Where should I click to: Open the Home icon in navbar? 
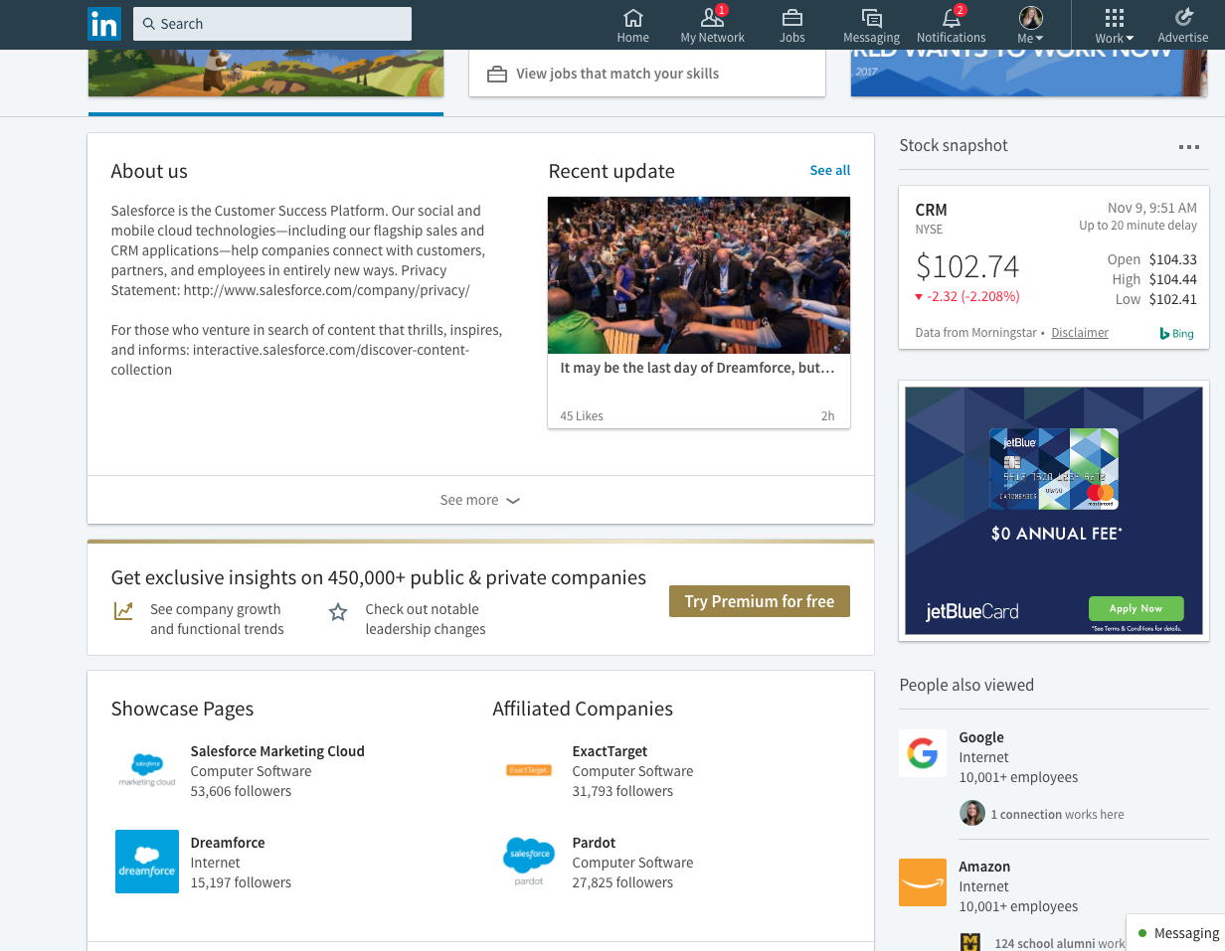(632, 18)
